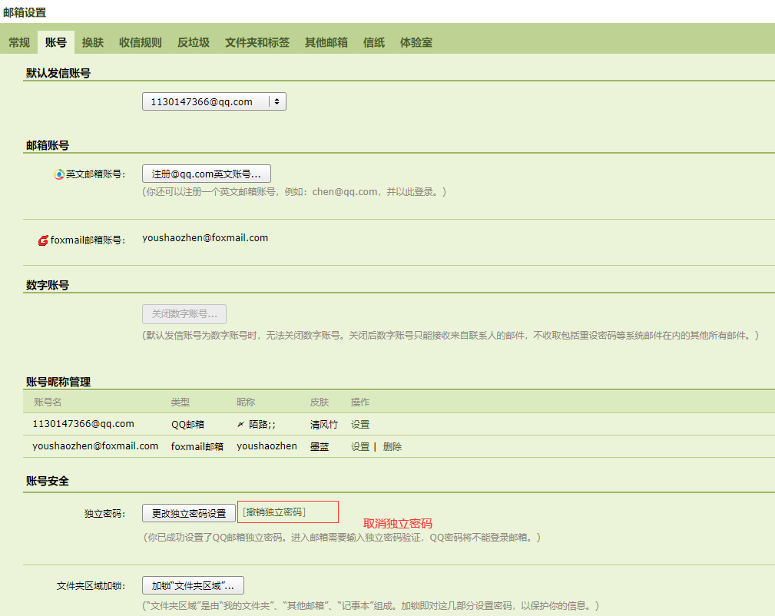Click the 账号名 column header

[x=48, y=402]
